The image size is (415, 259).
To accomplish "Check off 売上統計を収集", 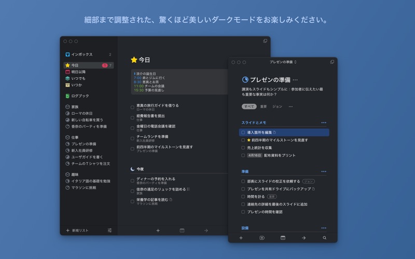I will [x=243, y=148].
